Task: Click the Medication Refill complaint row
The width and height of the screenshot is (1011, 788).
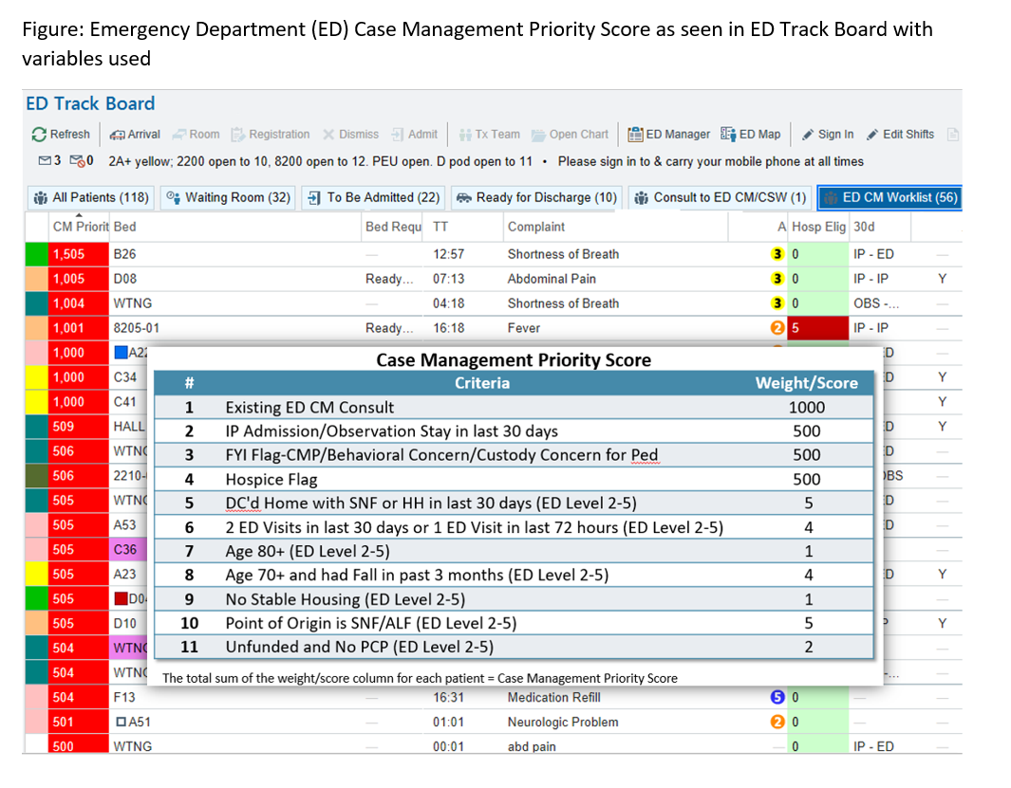Action: click(x=563, y=697)
